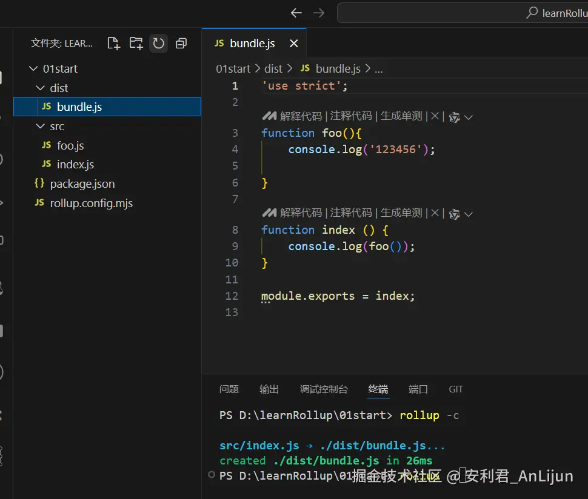The height and width of the screenshot is (499, 588).
Task: Dismiss the code lens above function index
Action: pos(435,213)
